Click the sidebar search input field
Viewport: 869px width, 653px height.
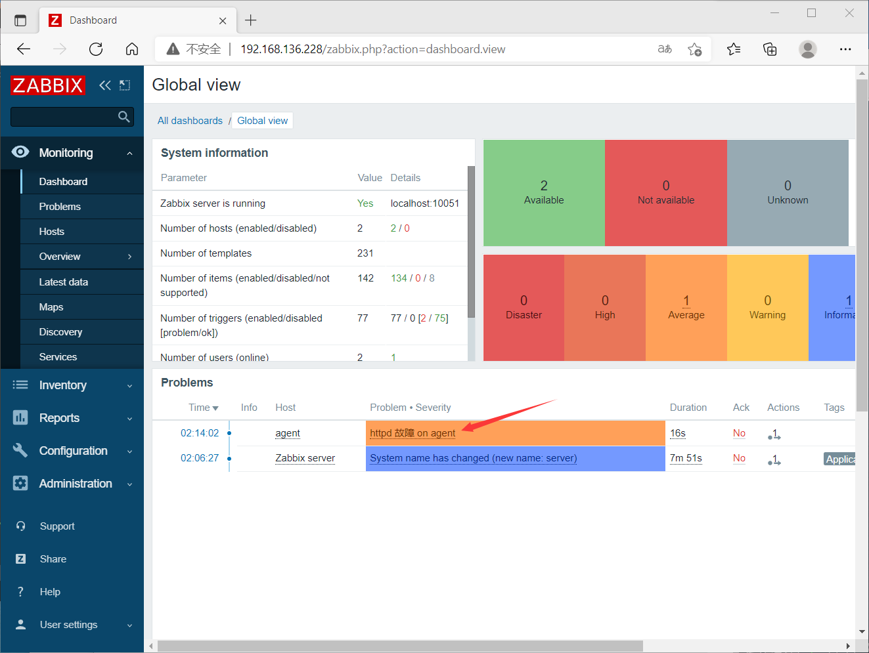point(64,117)
